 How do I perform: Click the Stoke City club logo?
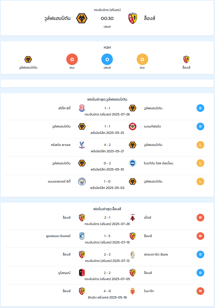82,108
